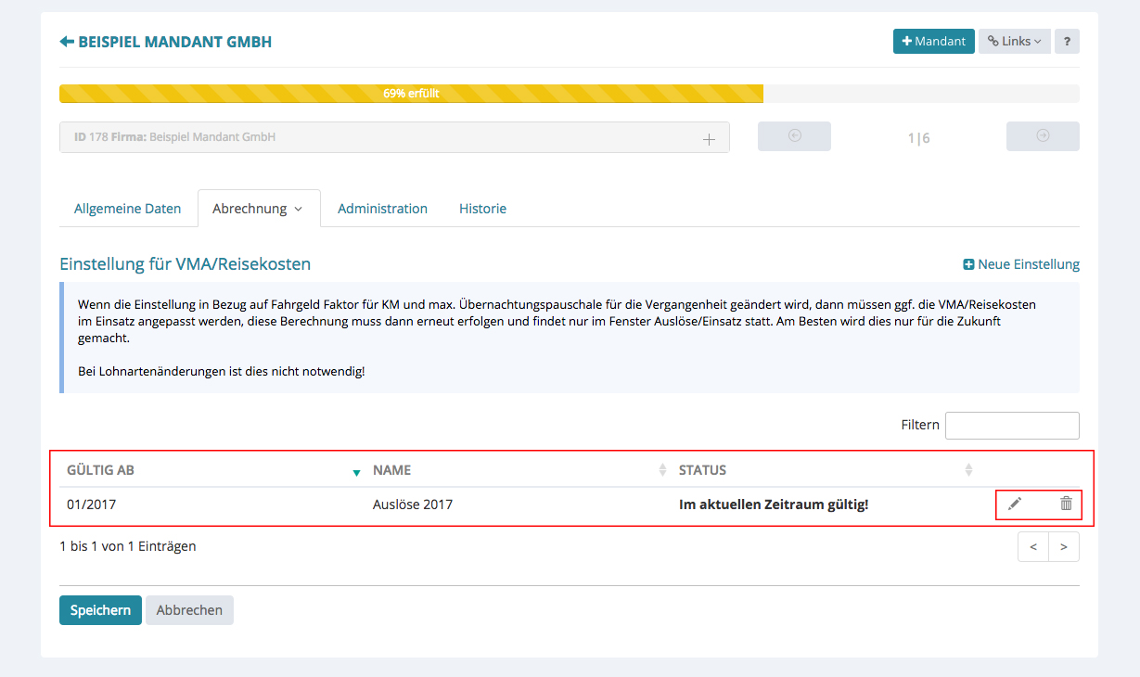Expand the Links dropdown menu
Screen dimensions: 1140x677
(x=1014, y=41)
